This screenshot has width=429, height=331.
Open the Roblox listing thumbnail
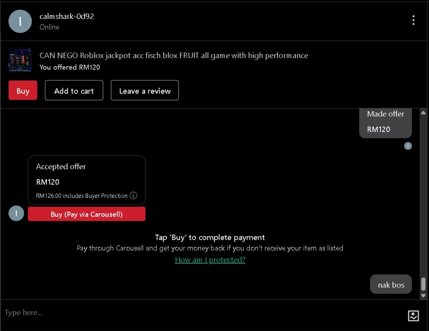(20, 61)
